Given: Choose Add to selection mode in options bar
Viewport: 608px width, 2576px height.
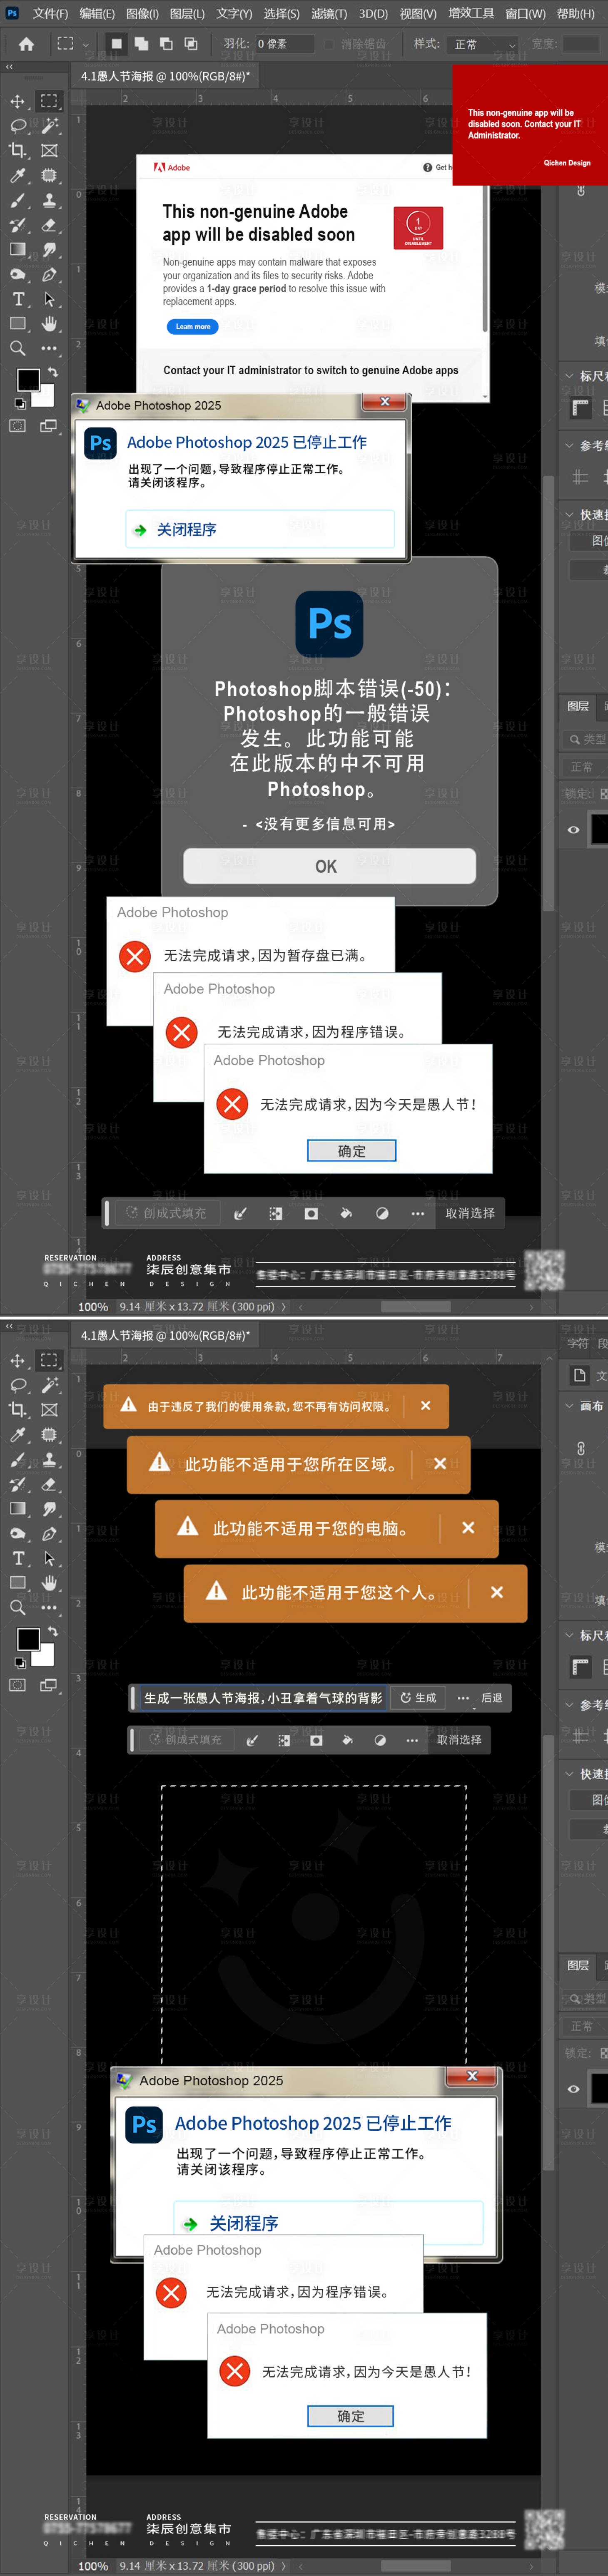Looking at the screenshot, I should [x=141, y=44].
